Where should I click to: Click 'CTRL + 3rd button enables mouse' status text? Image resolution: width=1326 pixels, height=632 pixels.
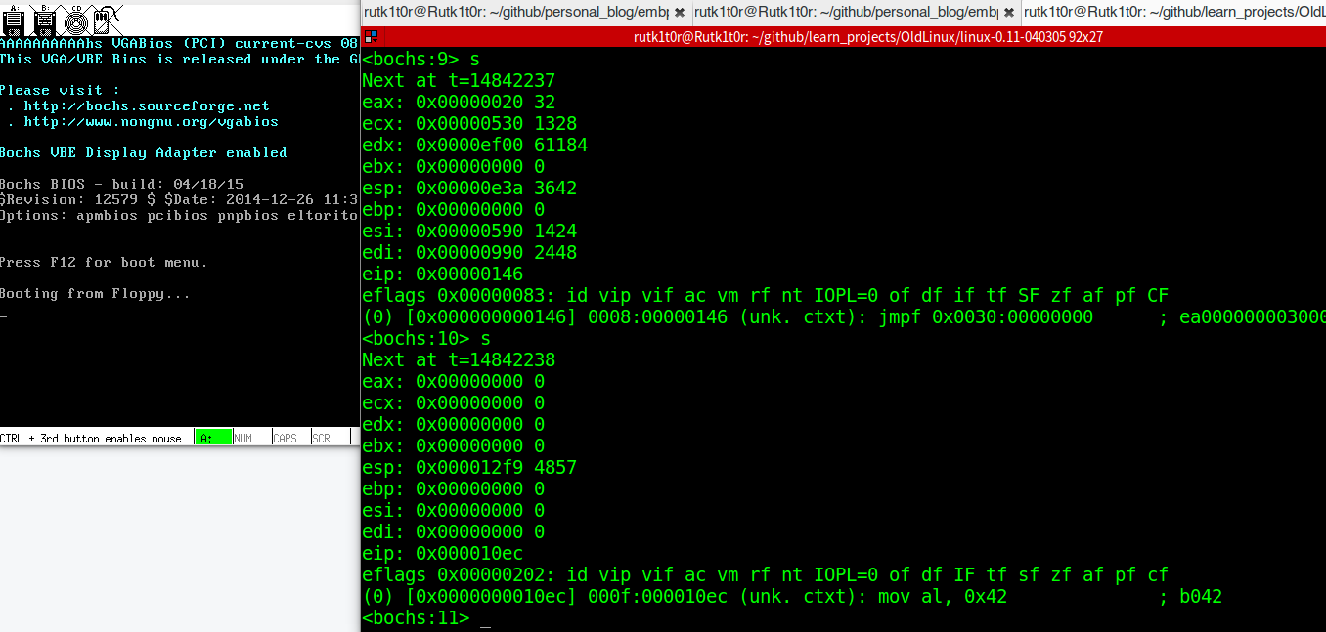click(x=91, y=439)
